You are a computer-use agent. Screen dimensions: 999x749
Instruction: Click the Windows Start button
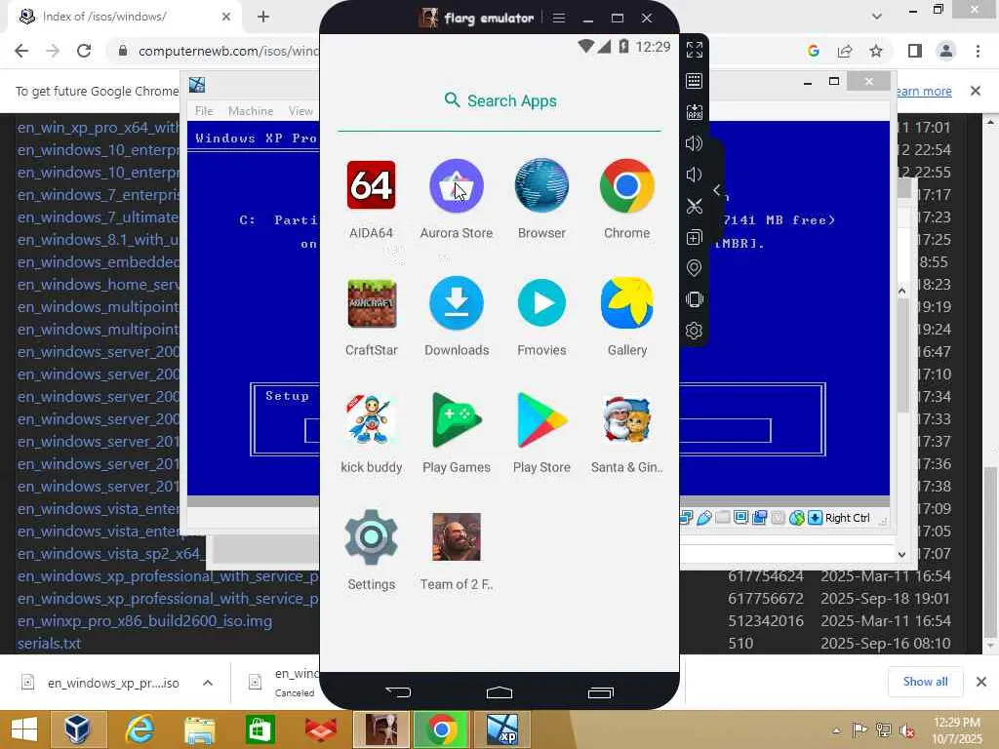24,729
